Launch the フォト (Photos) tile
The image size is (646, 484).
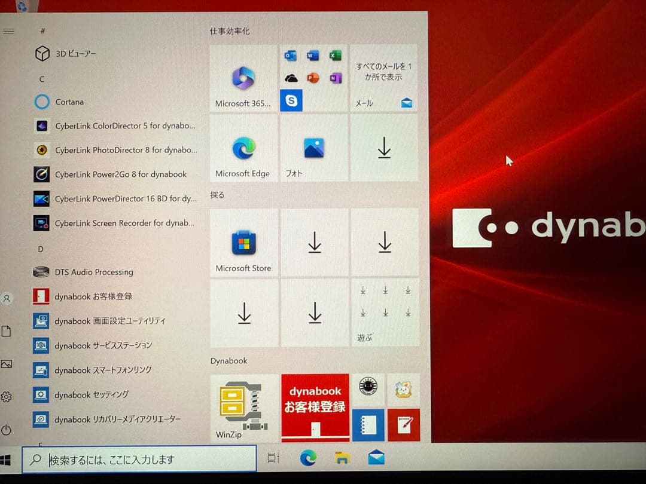pyautogui.click(x=313, y=146)
